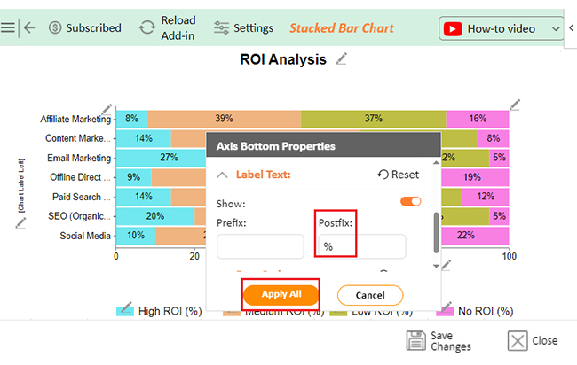Viewport: 577px width, 365px height.
Task: Click the High ROI (%) legend text
Action: click(x=170, y=311)
